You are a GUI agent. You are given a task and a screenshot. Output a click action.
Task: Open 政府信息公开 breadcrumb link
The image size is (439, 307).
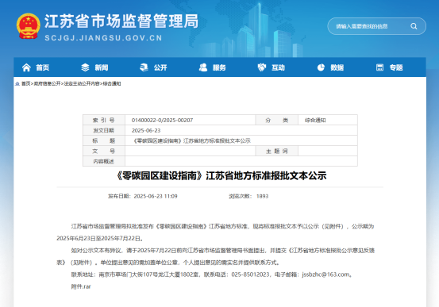pos(47,83)
